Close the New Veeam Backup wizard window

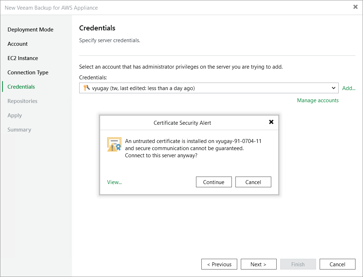[x=355, y=7]
